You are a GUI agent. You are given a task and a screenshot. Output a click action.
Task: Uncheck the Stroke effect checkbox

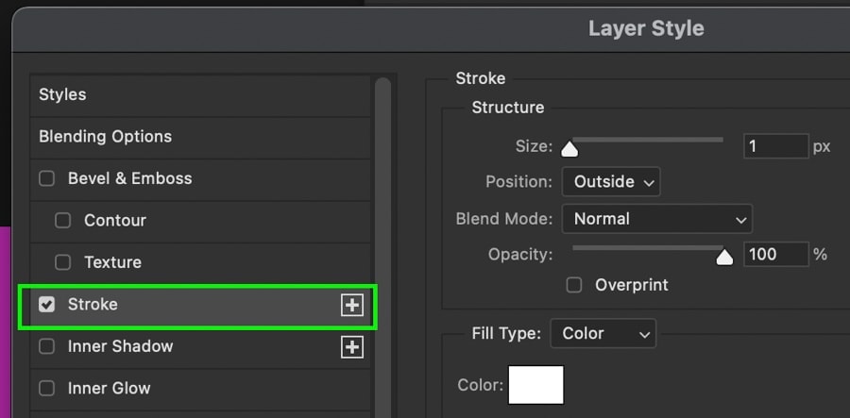pos(46,305)
